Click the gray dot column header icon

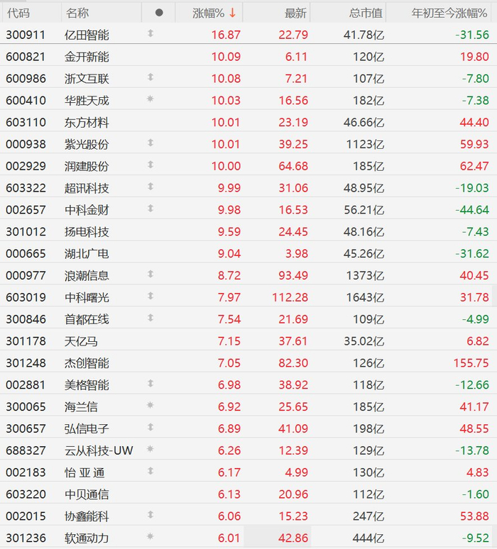159,13
